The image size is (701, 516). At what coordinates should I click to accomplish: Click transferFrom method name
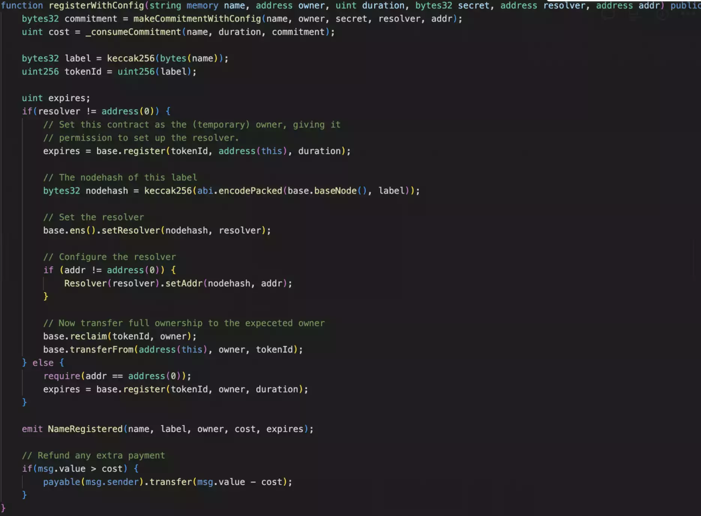point(101,349)
